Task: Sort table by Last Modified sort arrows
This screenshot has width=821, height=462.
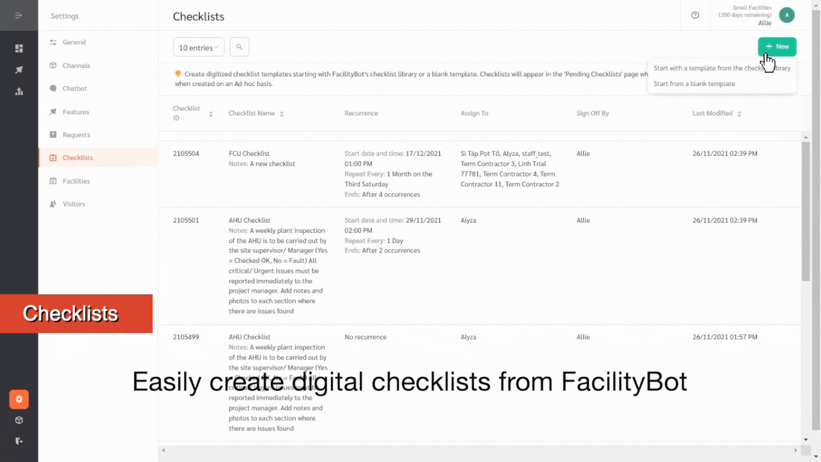Action: [x=739, y=114]
